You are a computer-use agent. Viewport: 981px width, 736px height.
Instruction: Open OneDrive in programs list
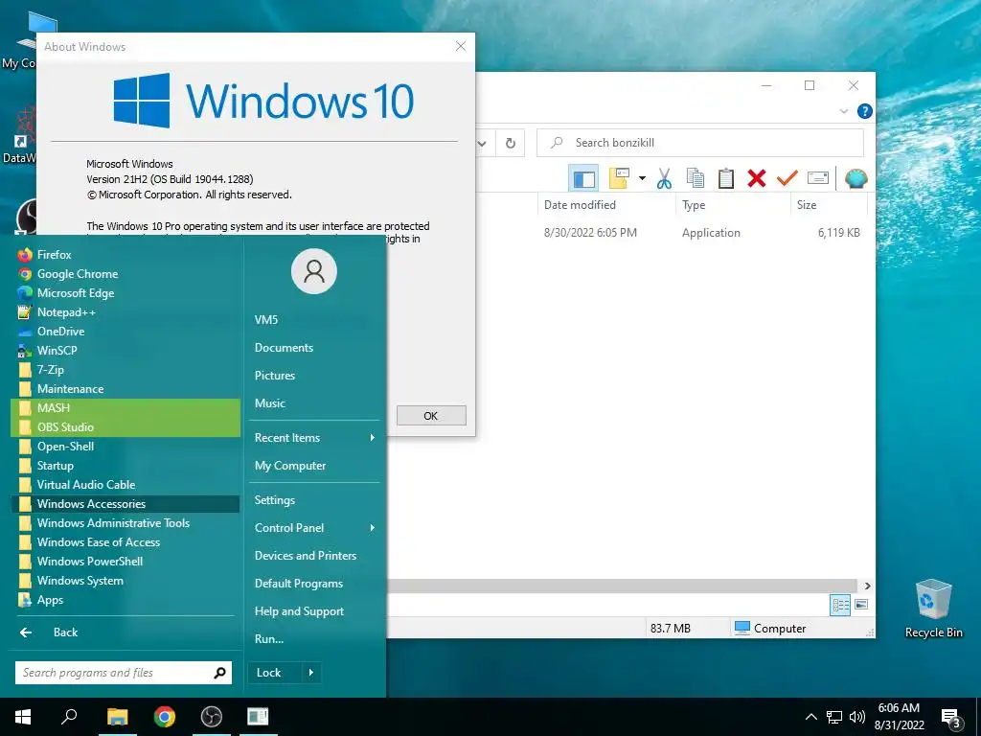(125, 332)
